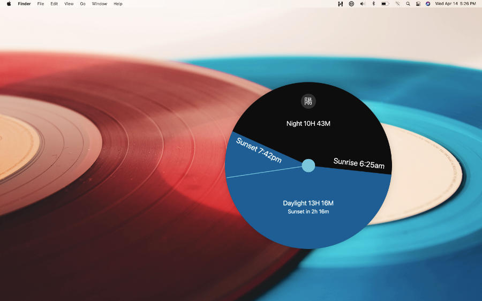Screen dimensions: 482x301
Task: Open the Window menu
Action: [x=99, y=4]
